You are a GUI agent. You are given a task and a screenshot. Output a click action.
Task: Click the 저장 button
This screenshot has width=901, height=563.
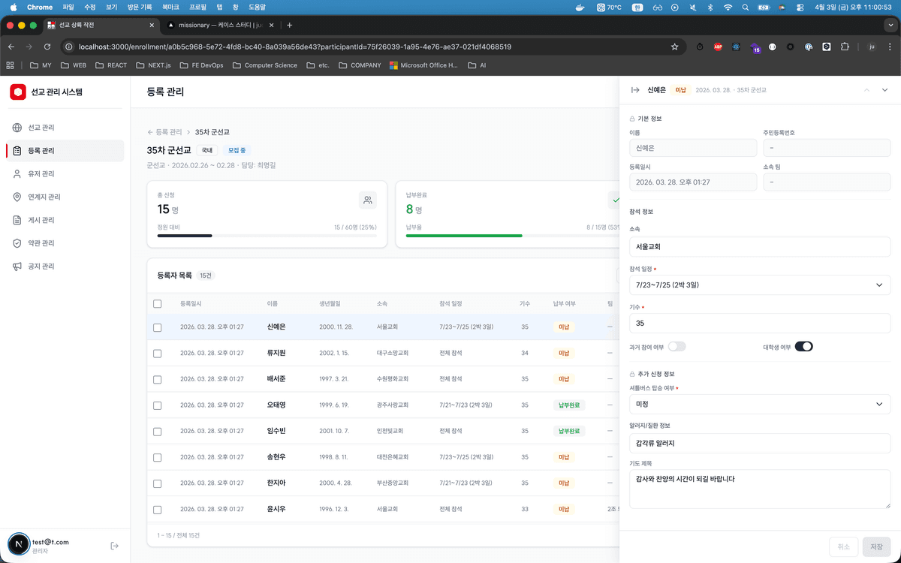[x=876, y=546]
